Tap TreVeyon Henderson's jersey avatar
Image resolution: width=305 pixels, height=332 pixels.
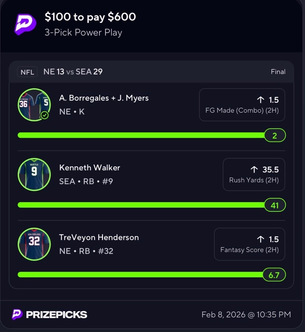(x=34, y=244)
